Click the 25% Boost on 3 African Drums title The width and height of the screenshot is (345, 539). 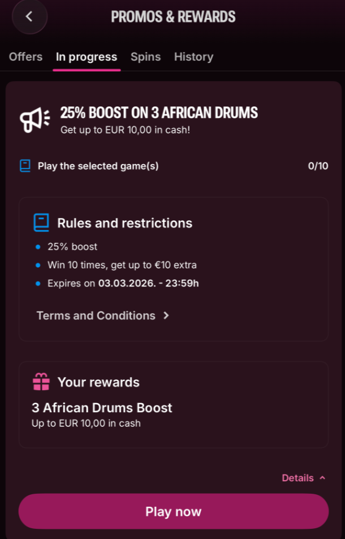(159, 113)
